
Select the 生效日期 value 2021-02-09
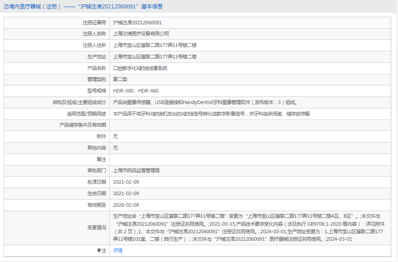pos(126,193)
